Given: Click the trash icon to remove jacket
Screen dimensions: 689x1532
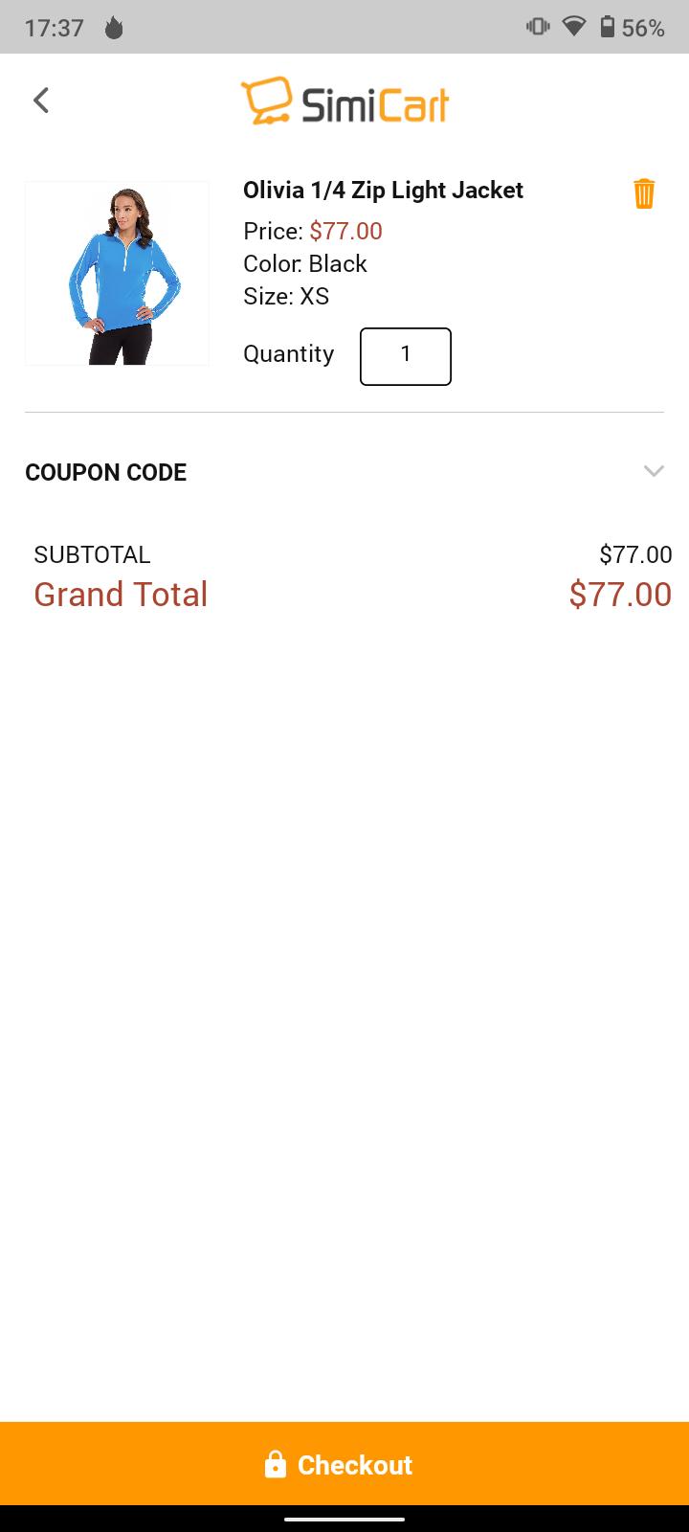Looking at the screenshot, I should [x=644, y=192].
